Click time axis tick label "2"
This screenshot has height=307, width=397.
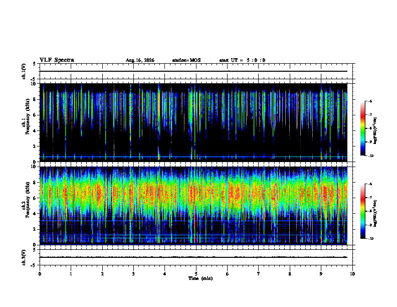pos(102,274)
